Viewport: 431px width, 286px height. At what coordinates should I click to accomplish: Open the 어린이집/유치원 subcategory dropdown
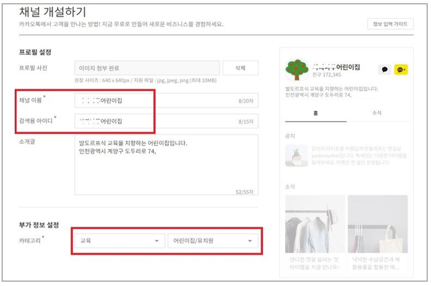coord(213,241)
